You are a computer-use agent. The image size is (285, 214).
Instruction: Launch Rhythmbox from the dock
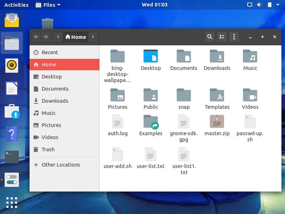(x=12, y=66)
